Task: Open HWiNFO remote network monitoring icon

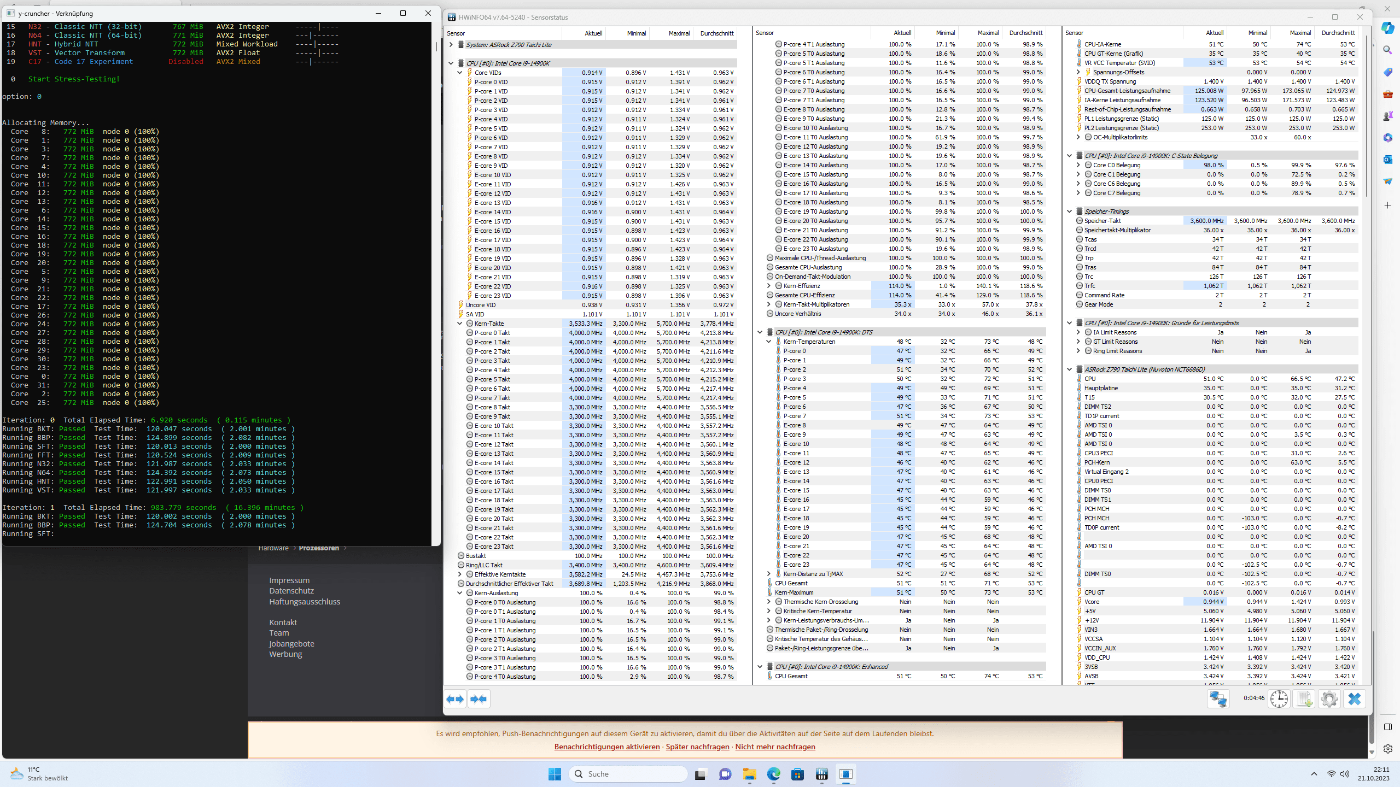Action: [x=1218, y=699]
